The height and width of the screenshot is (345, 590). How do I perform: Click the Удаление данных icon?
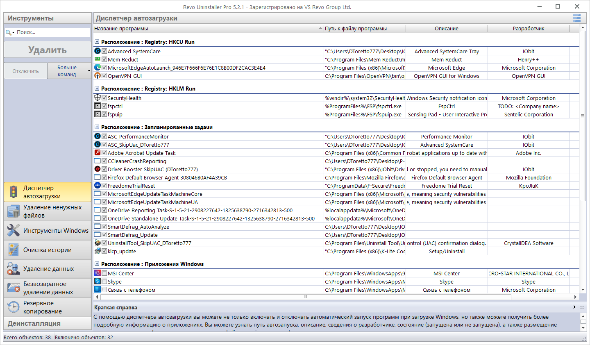(x=14, y=269)
